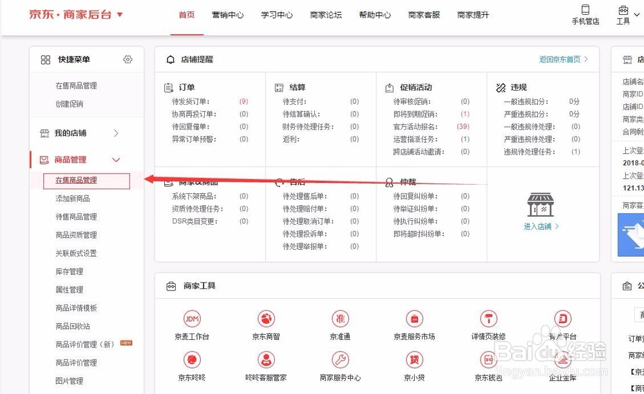Screen dimensions: 644x394
Task: Click the 店铺提醒 bell icon
Action: click(x=171, y=60)
